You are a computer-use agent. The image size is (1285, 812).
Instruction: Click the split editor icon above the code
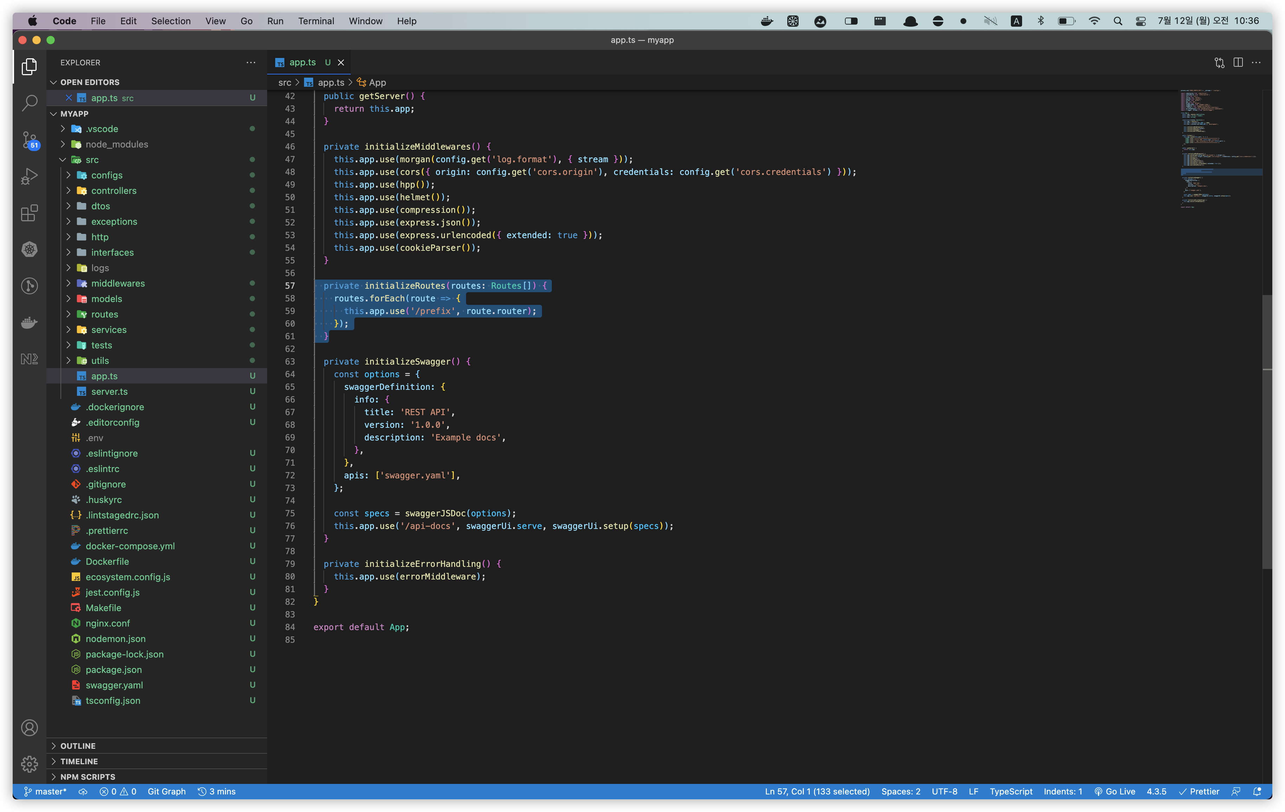pos(1238,63)
